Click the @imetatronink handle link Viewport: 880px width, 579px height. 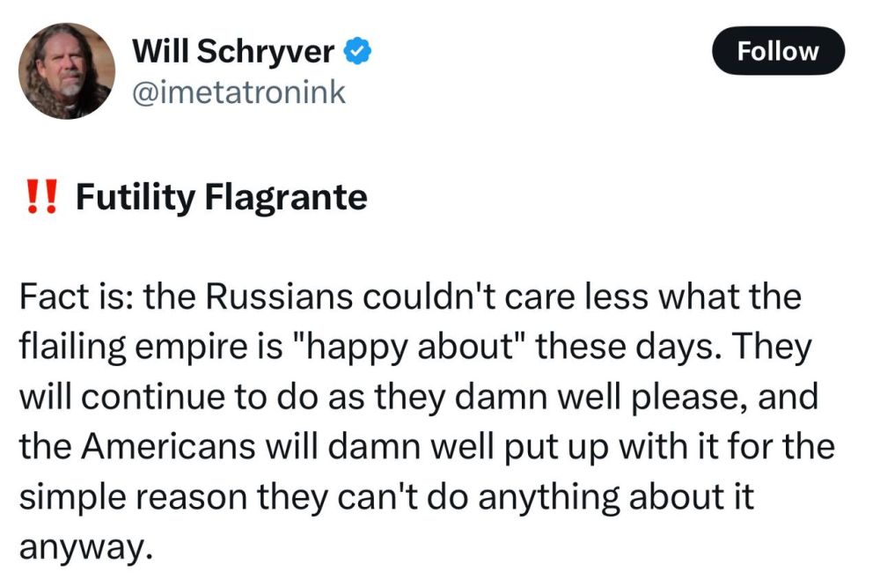(240, 89)
